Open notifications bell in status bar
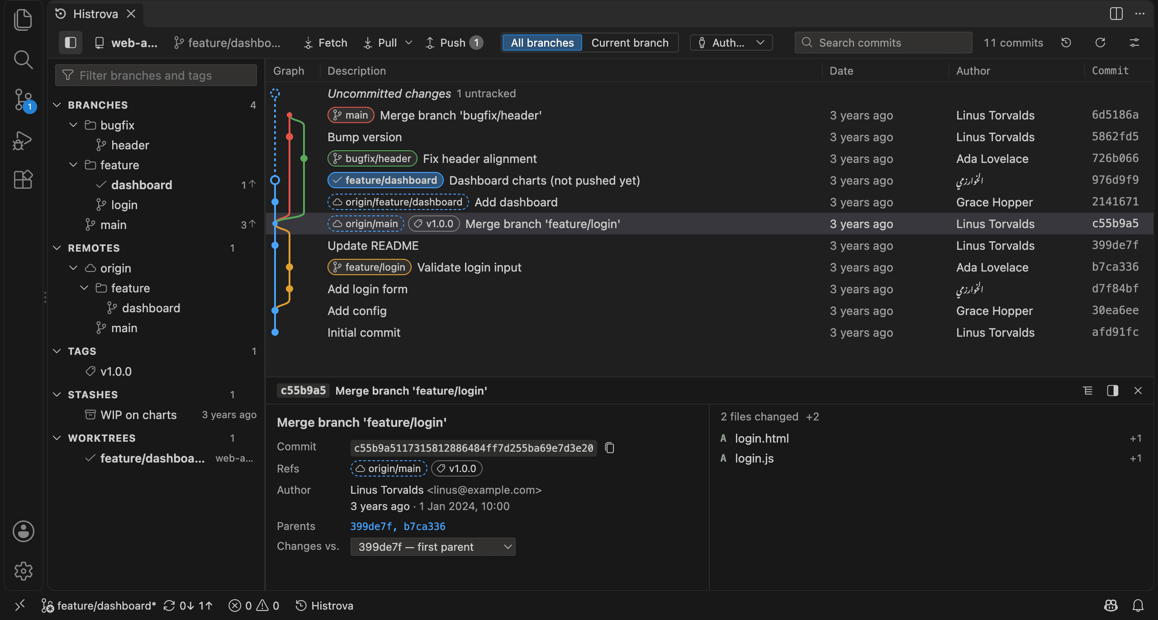1158x620 pixels. pyautogui.click(x=1138, y=606)
